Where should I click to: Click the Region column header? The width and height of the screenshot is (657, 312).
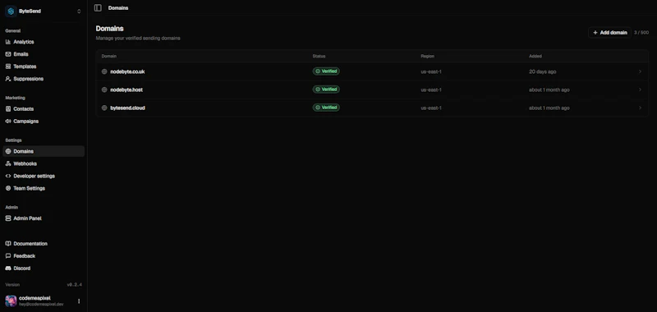pyautogui.click(x=427, y=56)
